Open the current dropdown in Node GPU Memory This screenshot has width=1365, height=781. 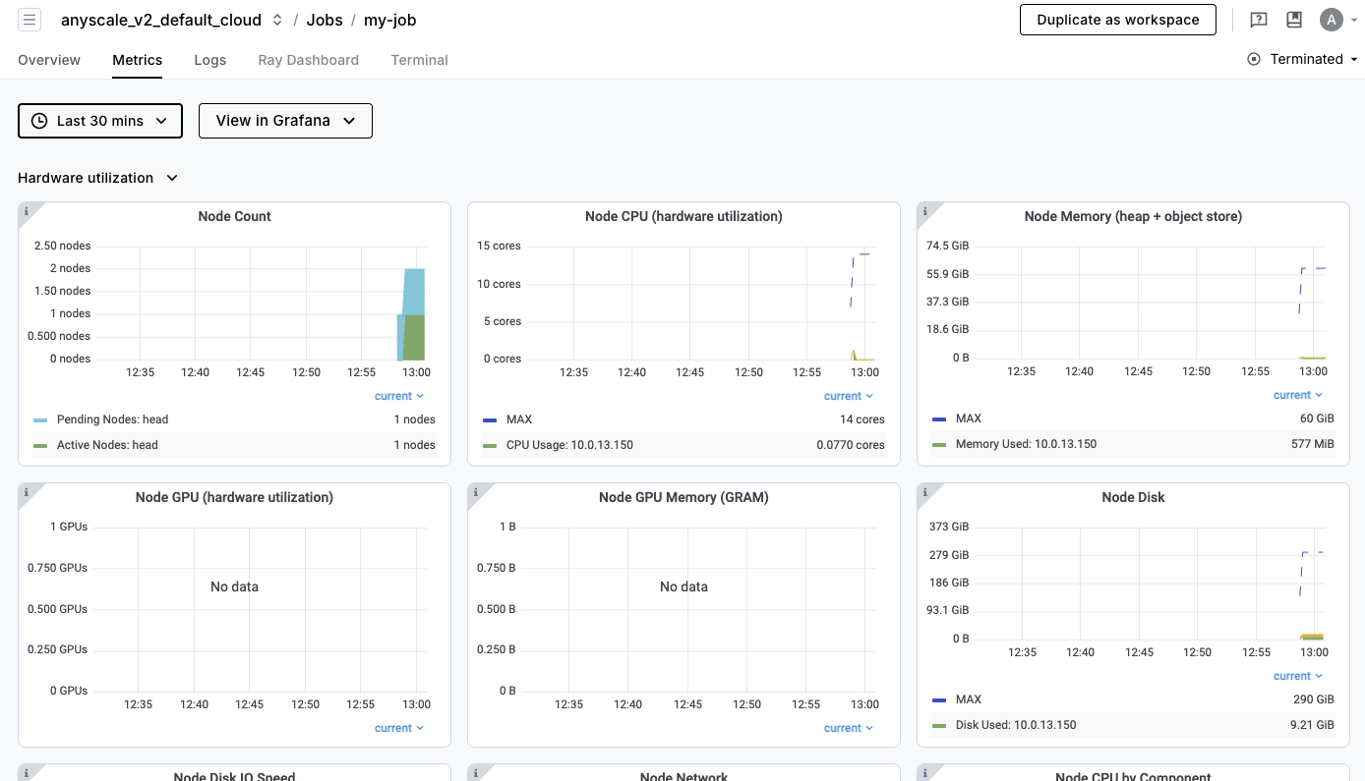849,728
